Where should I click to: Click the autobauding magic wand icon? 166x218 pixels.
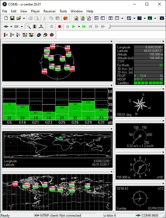coord(28,27)
